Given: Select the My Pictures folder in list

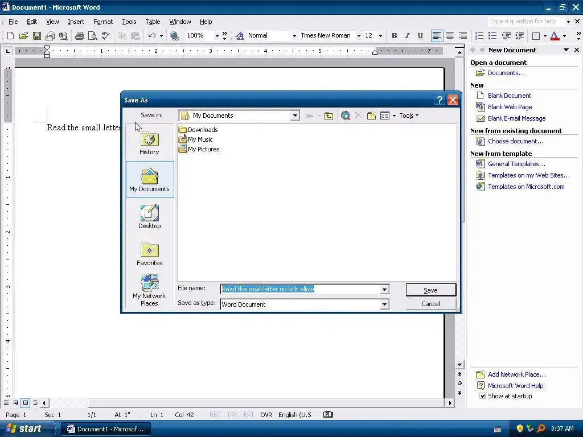Looking at the screenshot, I should (199, 149).
